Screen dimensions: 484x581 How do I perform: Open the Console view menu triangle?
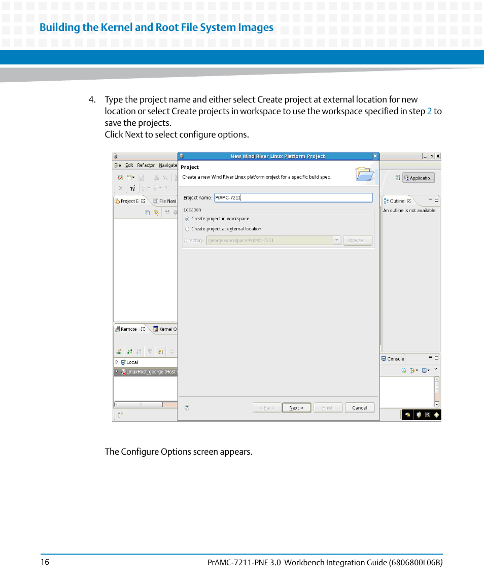pos(436,369)
